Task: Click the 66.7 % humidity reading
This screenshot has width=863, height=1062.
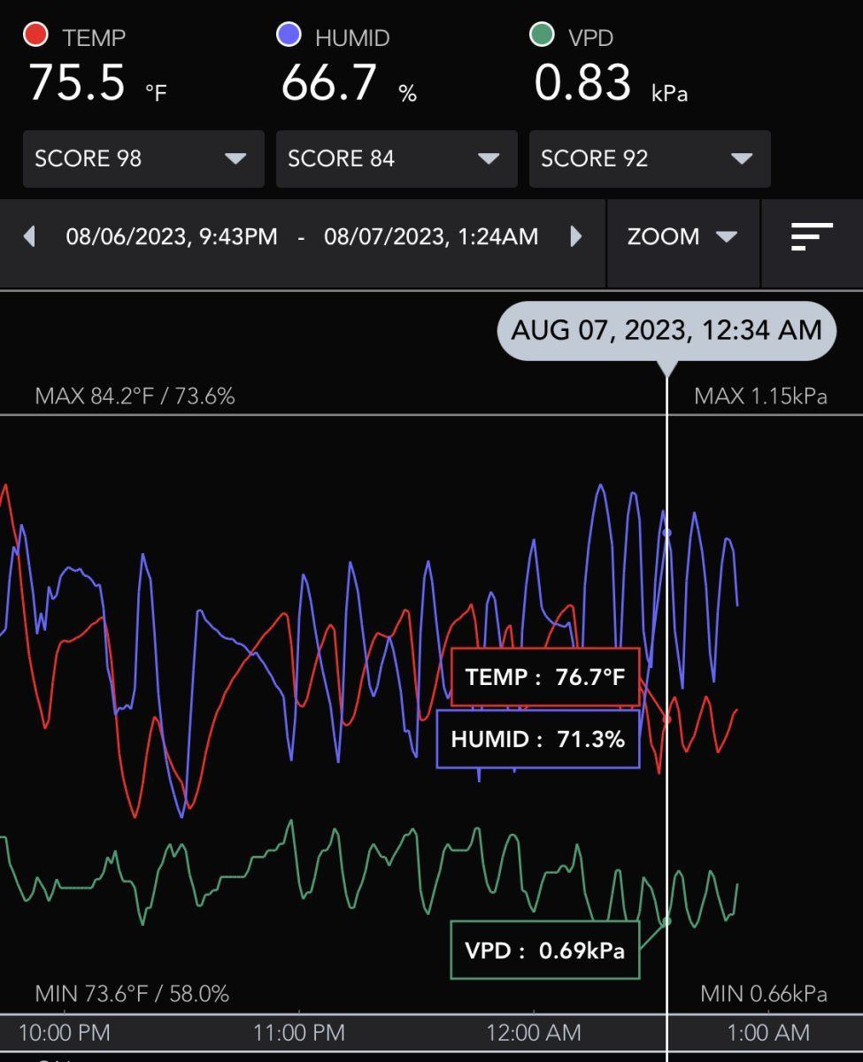Action: [349, 85]
